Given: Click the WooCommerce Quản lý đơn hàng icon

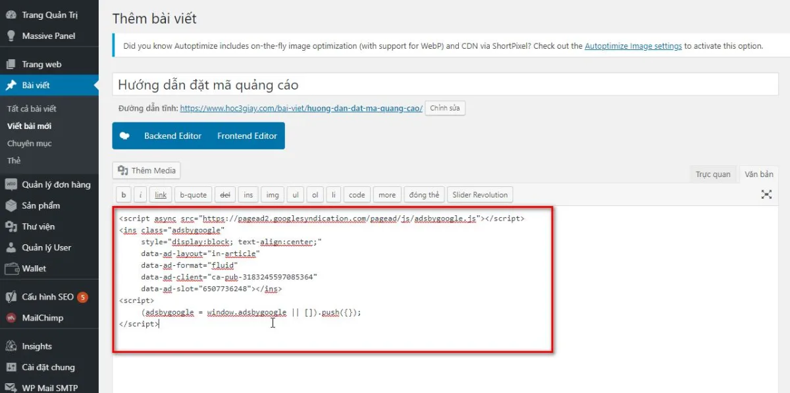Looking at the screenshot, I should 11,184.
